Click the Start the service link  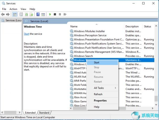pos(27,34)
